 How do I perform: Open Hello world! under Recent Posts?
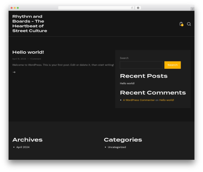[x=127, y=83]
